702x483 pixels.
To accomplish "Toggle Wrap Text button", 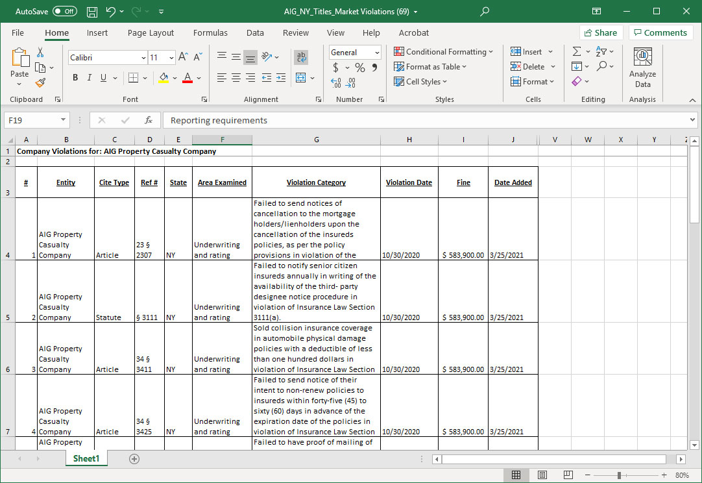I will click(x=301, y=57).
